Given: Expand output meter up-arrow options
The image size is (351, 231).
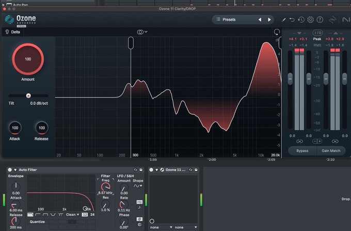Looking at the screenshot, I should pos(336,33).
